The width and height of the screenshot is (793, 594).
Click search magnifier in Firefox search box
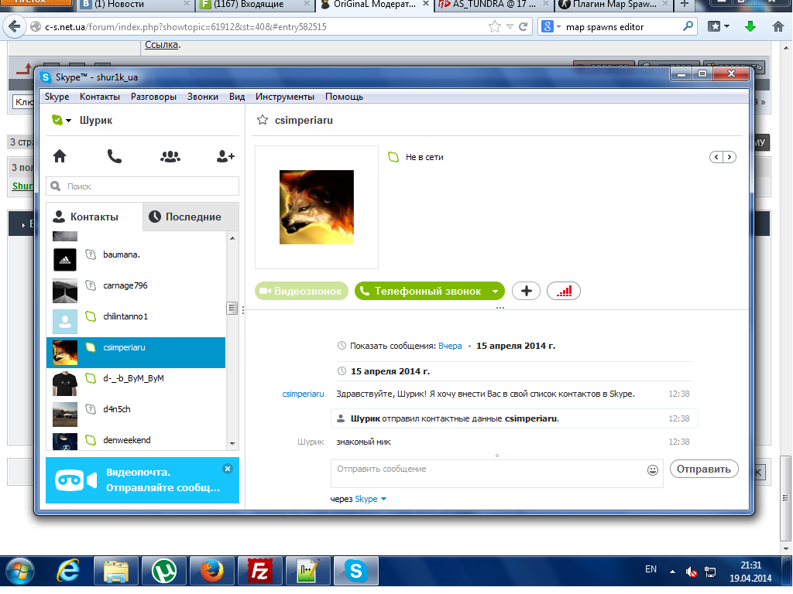point(688,26)
